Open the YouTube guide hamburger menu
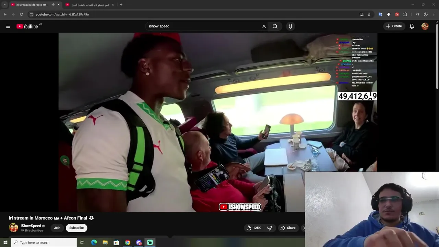439x247 pixels. [8, 26]
